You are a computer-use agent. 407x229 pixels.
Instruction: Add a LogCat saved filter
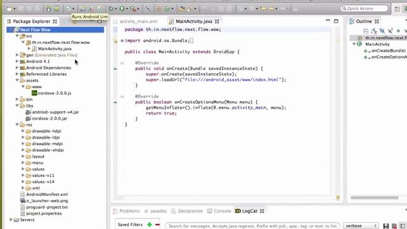(149, 225)
